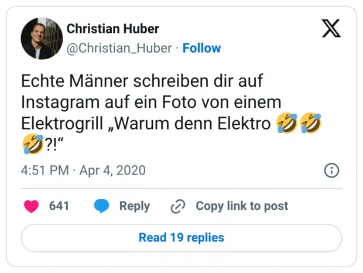363x273 pixels.
Task: Click the 641 likes count
Action: point(59,206)
